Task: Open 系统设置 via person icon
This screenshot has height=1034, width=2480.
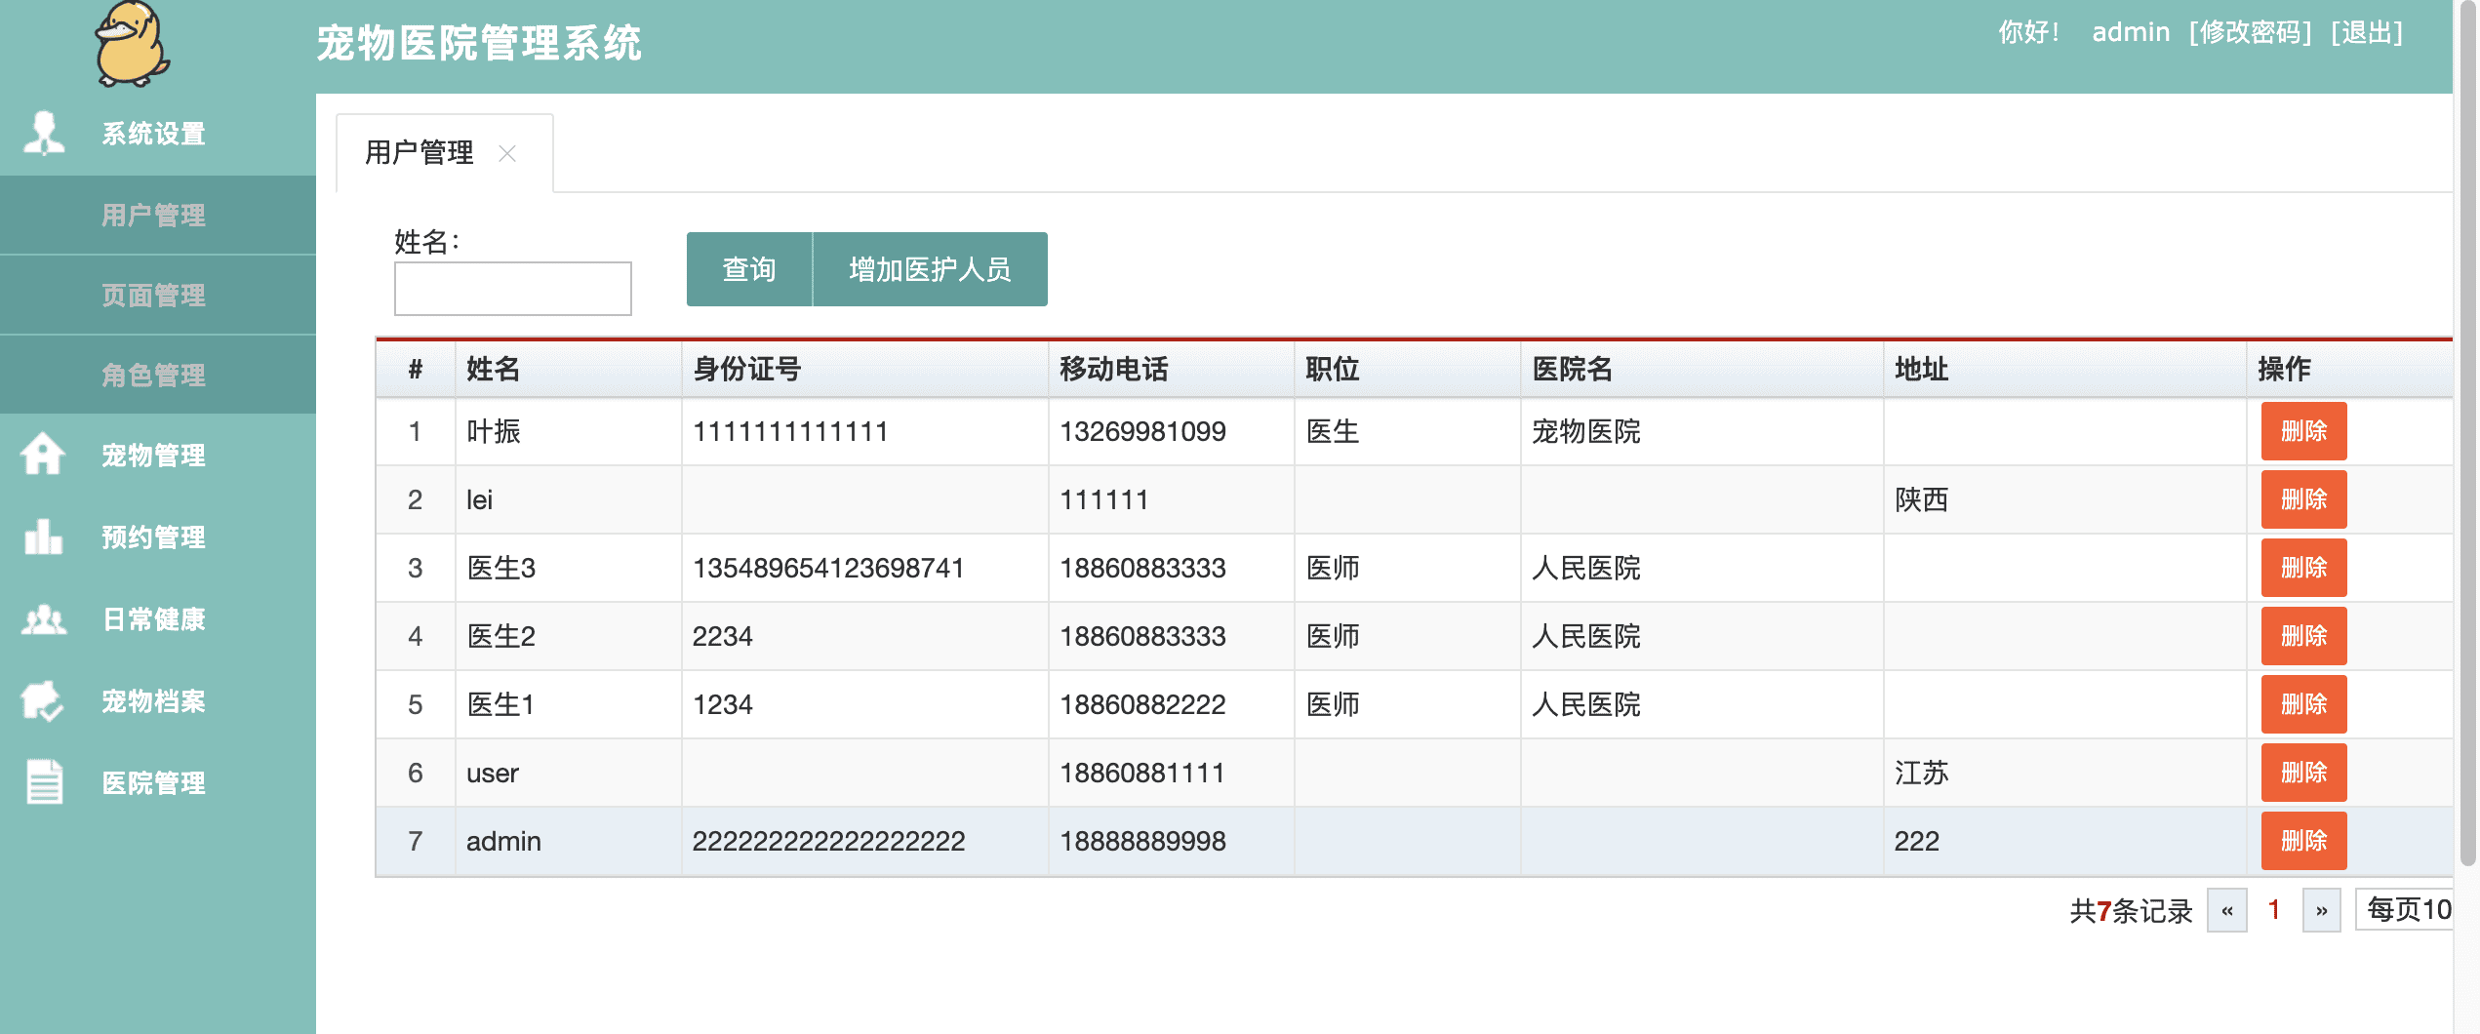Action: (44, 134)
